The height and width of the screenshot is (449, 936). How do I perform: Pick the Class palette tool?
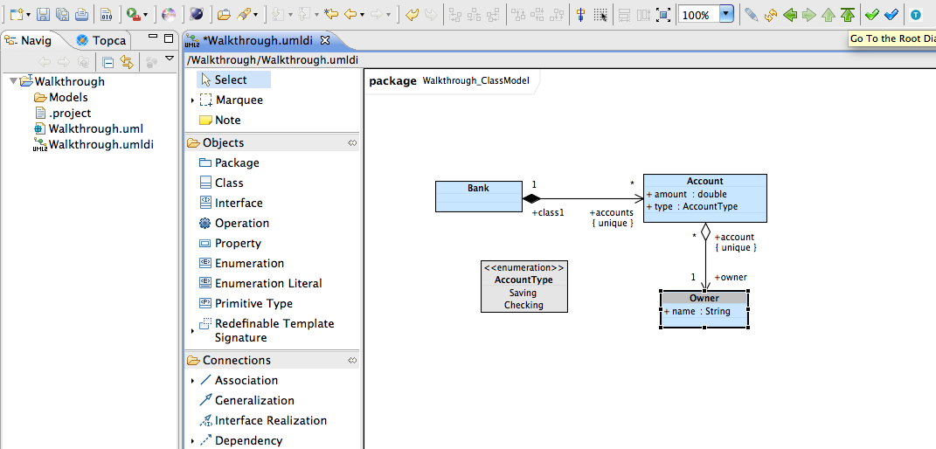pyautogui.click(x=221, y=183)
